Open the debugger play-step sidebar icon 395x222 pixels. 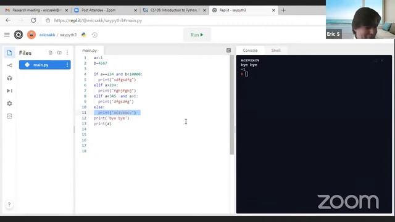tap(9, 91)
